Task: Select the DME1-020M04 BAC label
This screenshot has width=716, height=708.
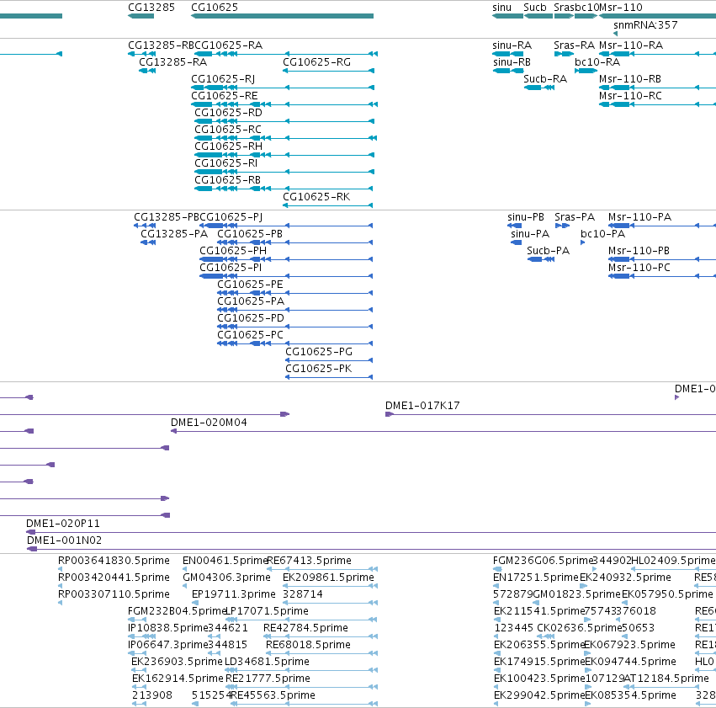Action: tap(209, 423)
